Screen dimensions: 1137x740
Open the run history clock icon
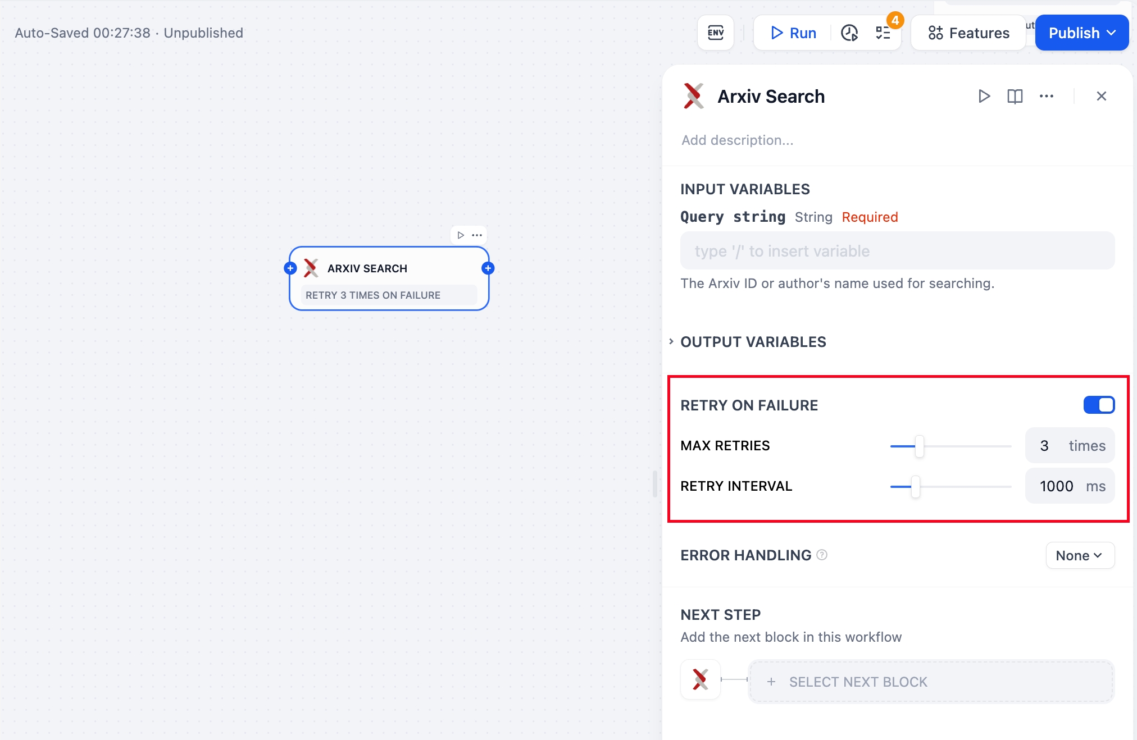[x=849, y=33]
